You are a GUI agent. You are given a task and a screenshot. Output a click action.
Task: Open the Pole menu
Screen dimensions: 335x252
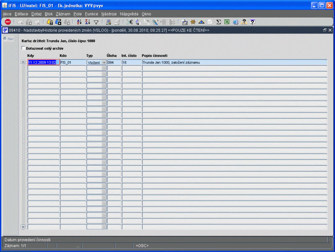tap(77, 14)
